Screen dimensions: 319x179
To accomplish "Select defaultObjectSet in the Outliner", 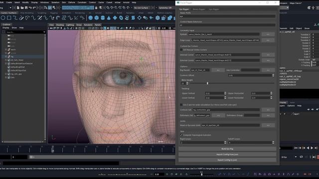I will tap(18, 71).
